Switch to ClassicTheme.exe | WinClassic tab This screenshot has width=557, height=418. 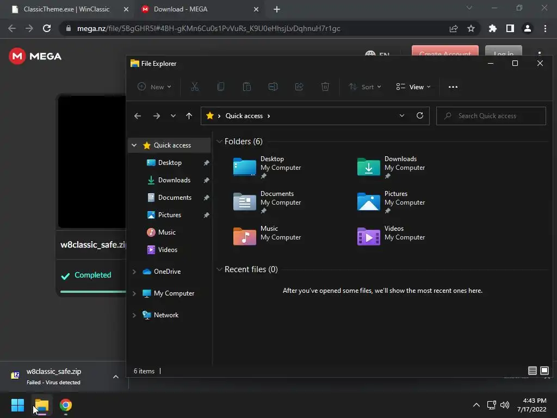(x=66, y=9)
